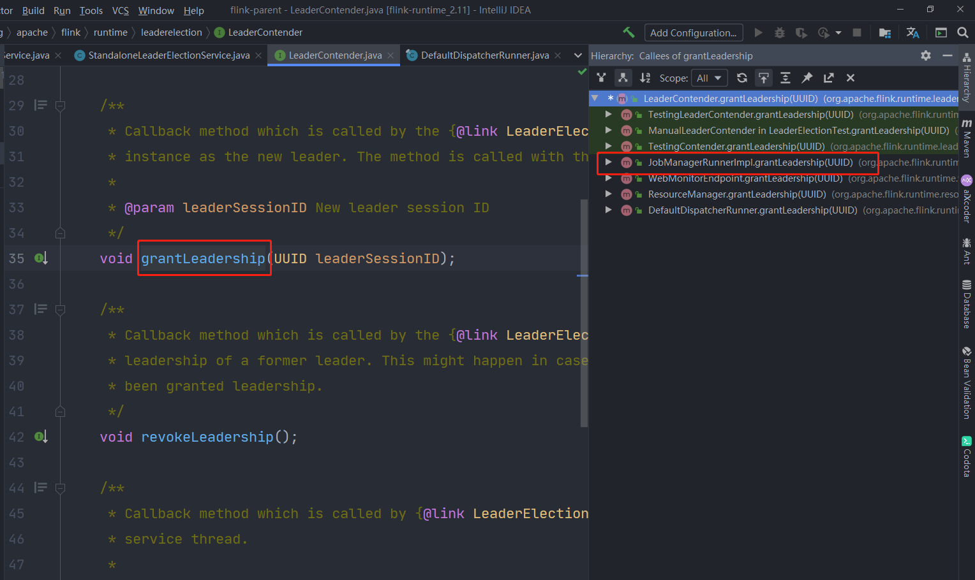Open Project Structure icon
The width and height of the screenshot is (975, 580).
[x=884, y=33]
